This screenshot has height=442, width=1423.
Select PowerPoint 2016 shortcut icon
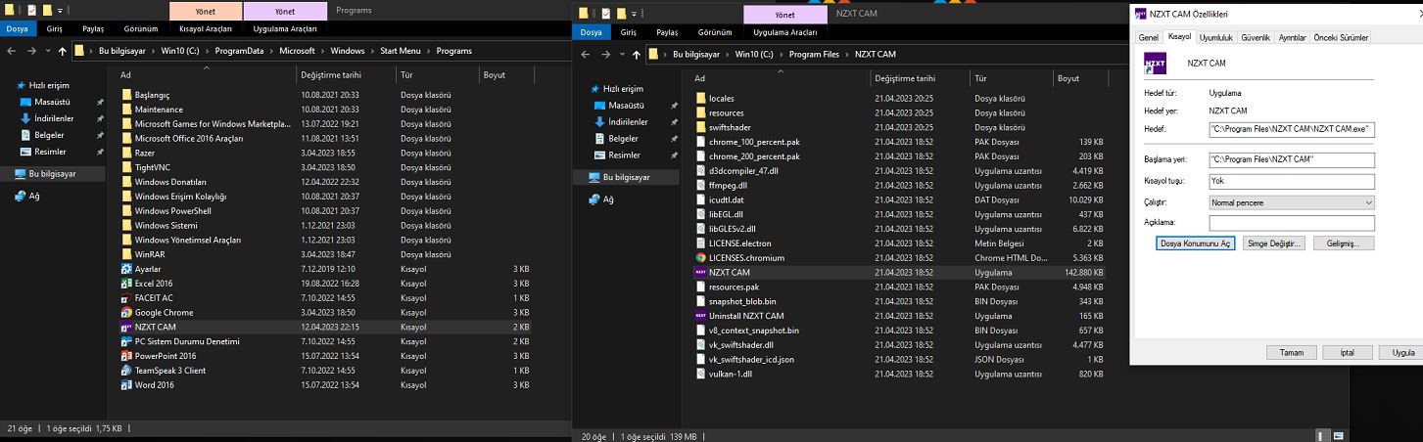pos(126,356)
